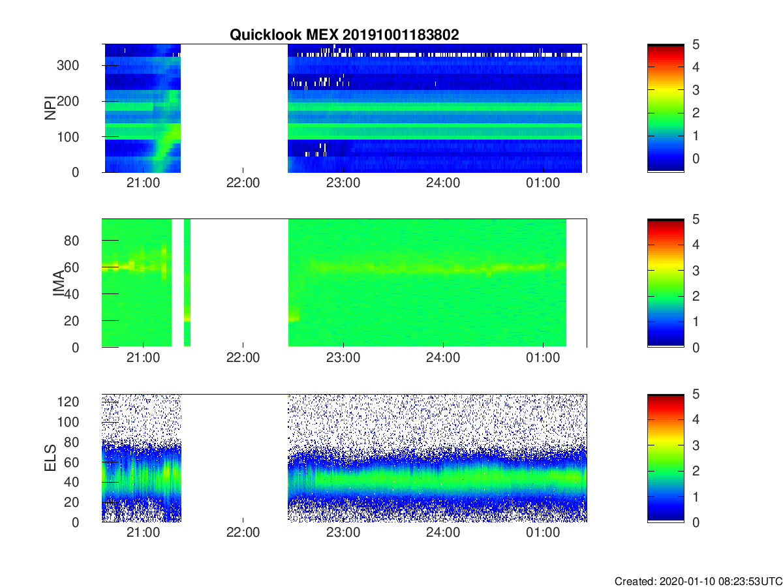Click the 21:00 tick under the ELS panel

tap(143, 533)
